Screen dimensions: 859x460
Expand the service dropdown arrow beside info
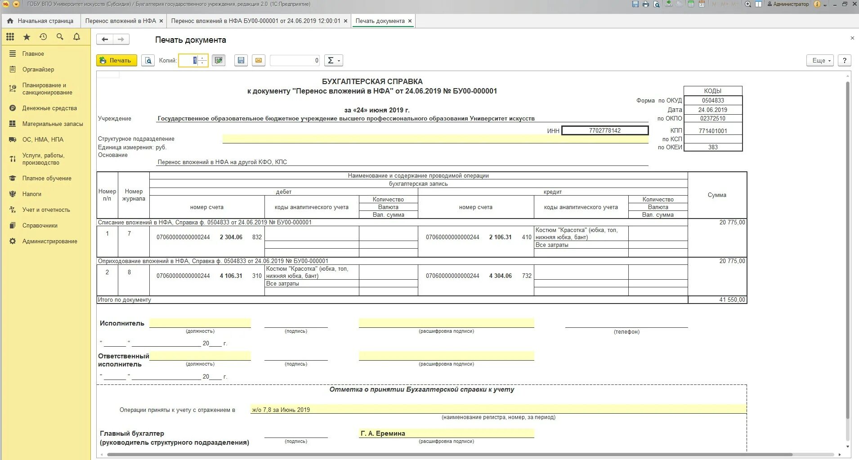tap(825, 4)
